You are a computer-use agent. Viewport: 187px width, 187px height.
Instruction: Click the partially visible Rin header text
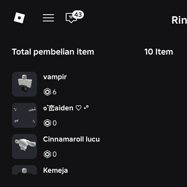click(x=179, y=20)
